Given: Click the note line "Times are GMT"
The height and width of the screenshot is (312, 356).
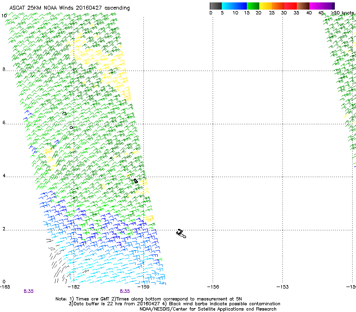Looking at the screenshot, I should tap(93, 299).
